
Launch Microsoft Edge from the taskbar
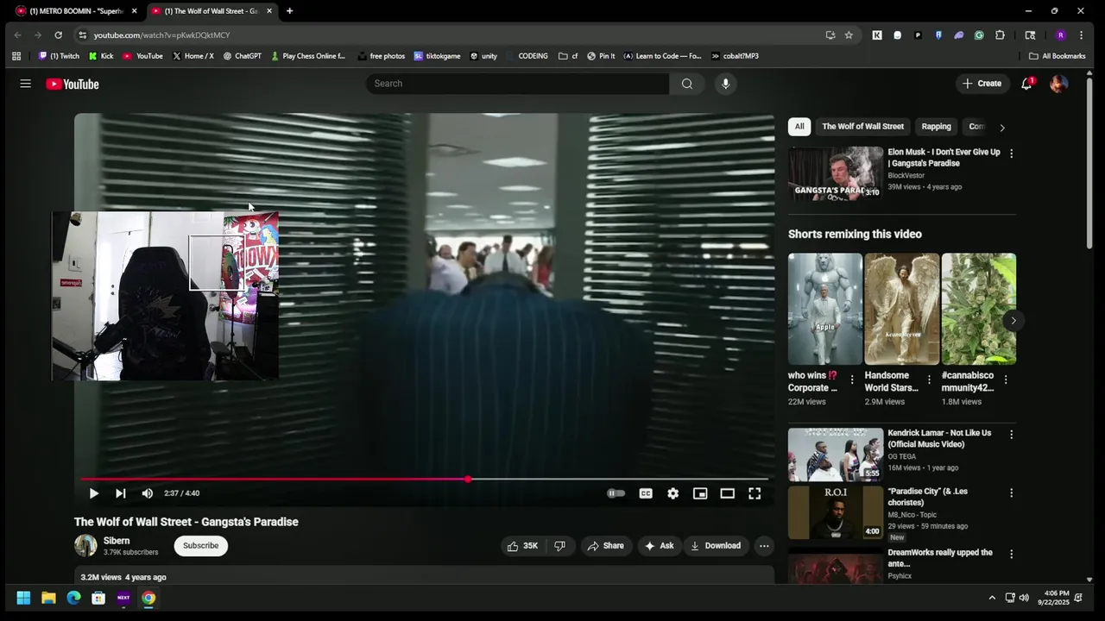73,598
